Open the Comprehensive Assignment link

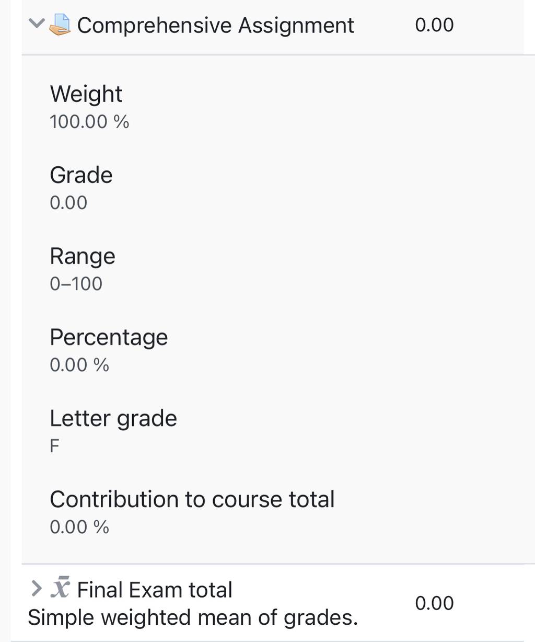click(215, 25)
